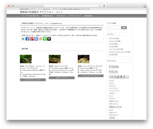153x129 pixels.
Task: Select the PIXTA tag
Action: point(114,72)
